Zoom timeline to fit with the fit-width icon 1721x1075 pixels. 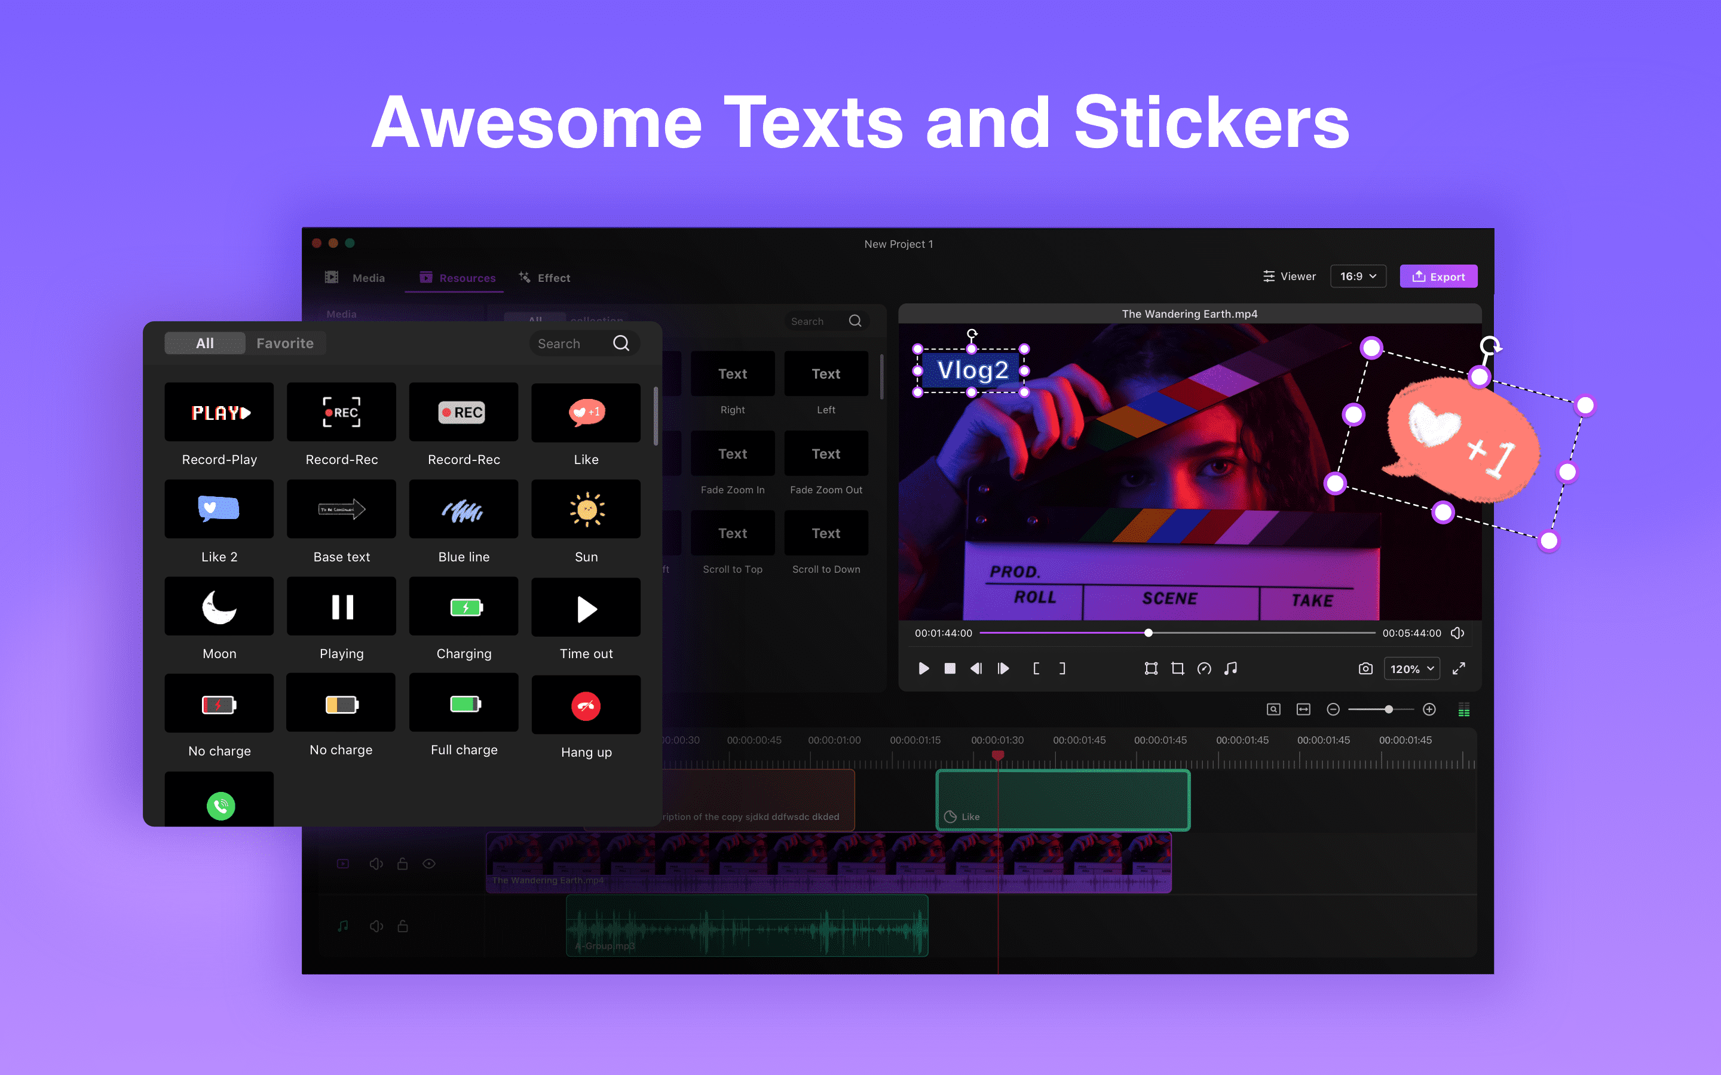coord(1303,709)
